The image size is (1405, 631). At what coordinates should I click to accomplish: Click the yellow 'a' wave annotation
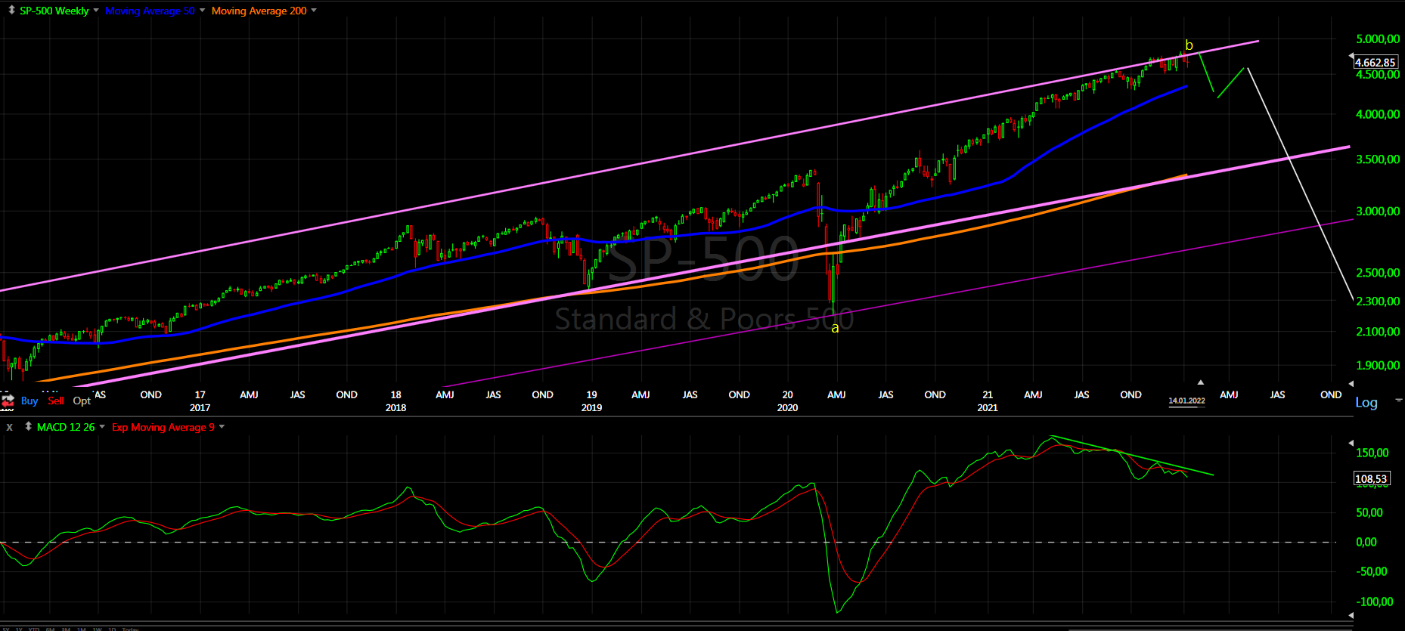pos(835,328)
